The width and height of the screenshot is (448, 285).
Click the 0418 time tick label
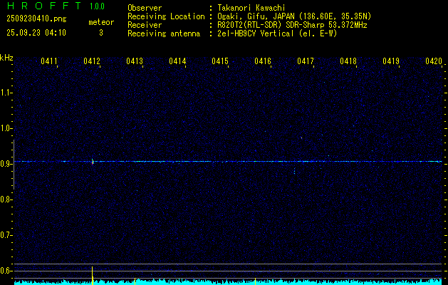point(348,61)
